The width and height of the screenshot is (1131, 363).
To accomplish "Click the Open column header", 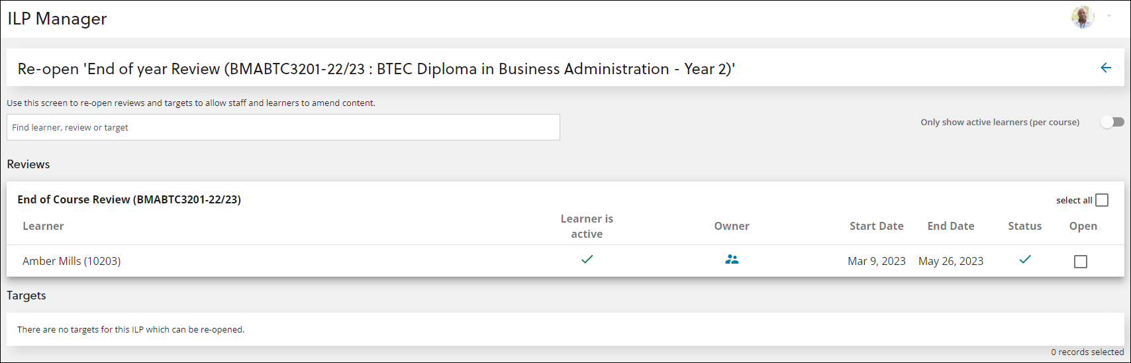I will 1083,226.
